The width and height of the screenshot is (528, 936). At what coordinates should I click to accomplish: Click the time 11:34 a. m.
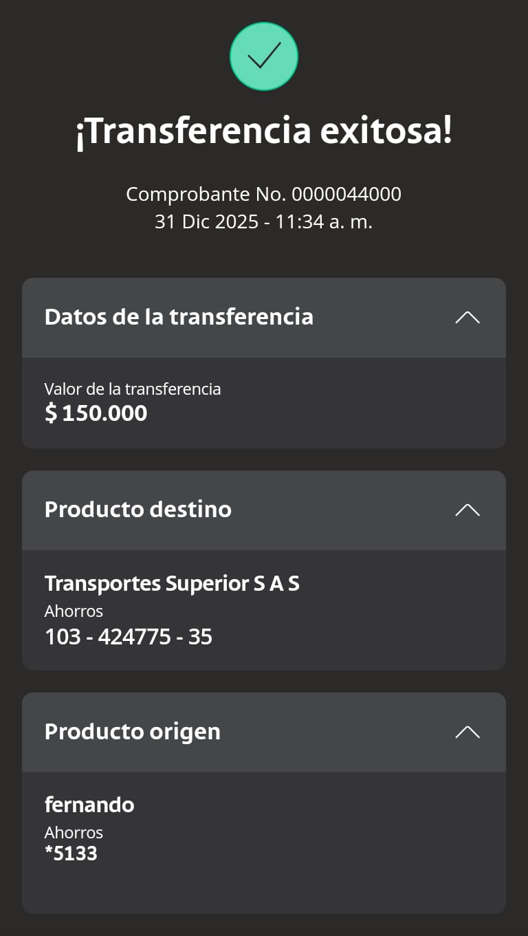[x=324, y=222]
